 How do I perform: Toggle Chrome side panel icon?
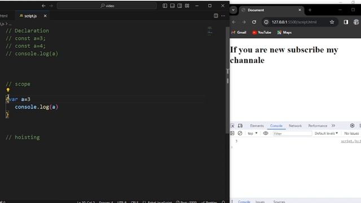tap(346, 22)
